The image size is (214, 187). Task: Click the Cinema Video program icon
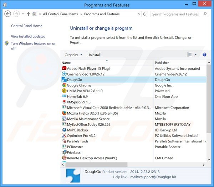coord(64,74)
